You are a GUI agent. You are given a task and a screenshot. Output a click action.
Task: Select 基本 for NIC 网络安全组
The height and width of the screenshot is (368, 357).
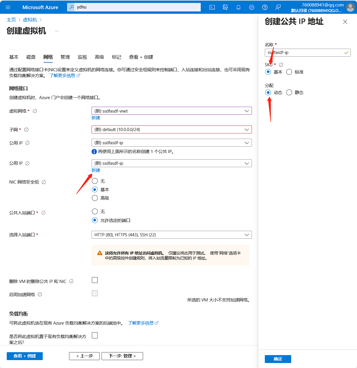click(95, 189)
